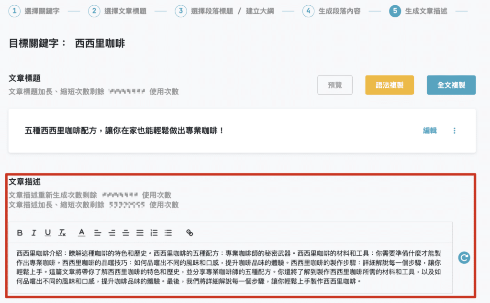The height and width of the screenshot is (303, 490).
Task: Center align the description text
Action: (112, 233)
